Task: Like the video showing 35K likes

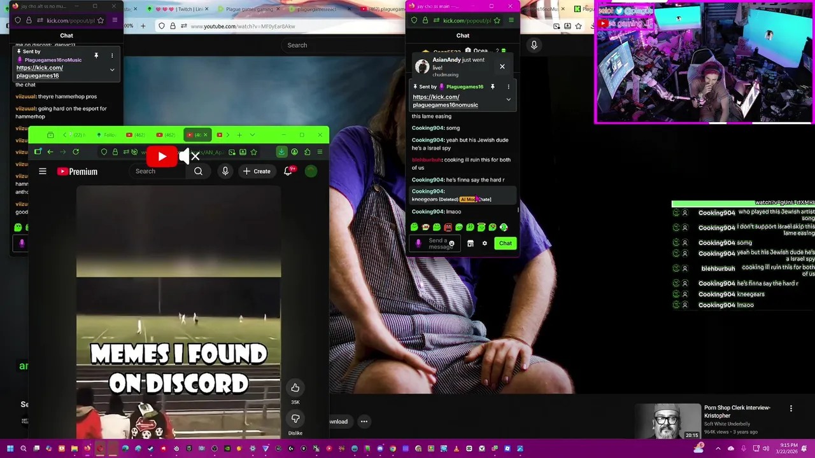Action: coord(295,388)
